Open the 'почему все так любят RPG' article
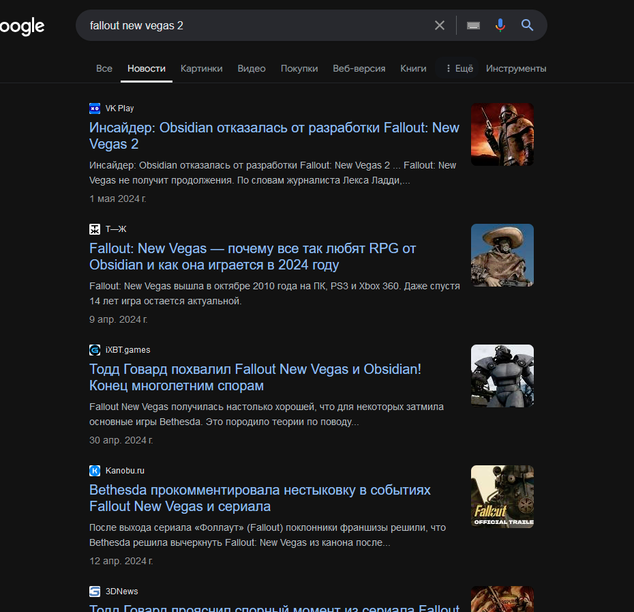634x612 pixels. [x=253, y=257]
